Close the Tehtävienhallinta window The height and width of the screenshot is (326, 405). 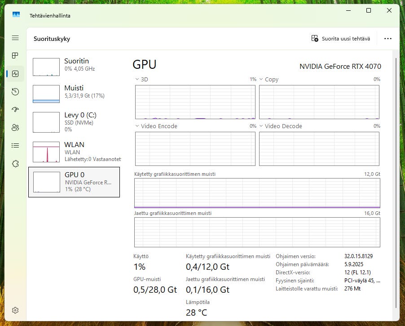(389, 10)
